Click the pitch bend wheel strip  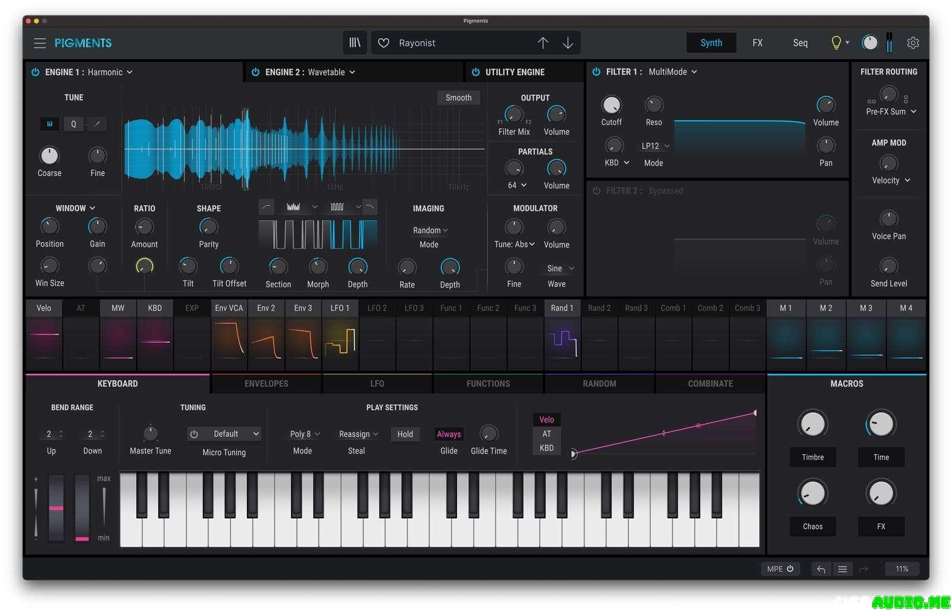pyautogui.click(x=56, y=508)
